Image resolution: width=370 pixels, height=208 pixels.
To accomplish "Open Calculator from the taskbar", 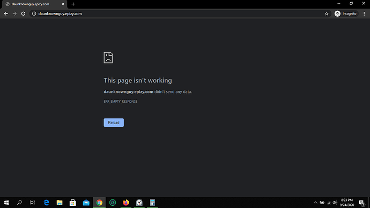I will [152, 203].
